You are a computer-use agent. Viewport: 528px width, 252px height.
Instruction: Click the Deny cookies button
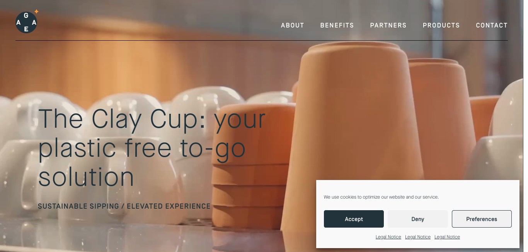[418, 219]
